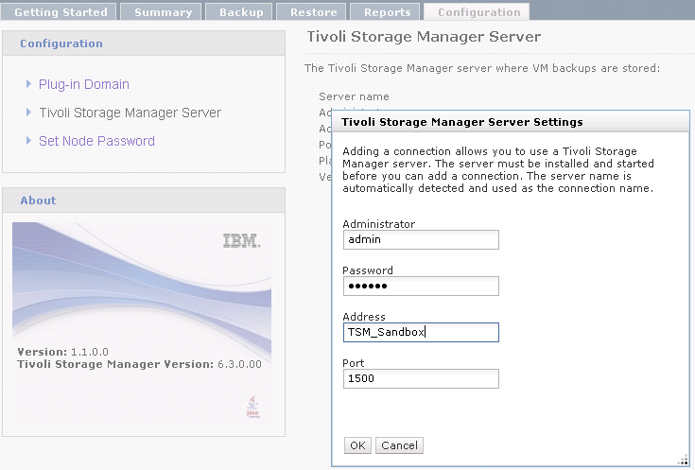Click the Address field containing TSM_Sandbox
The height and width of the screenshot is (470, 695).
coord(420,333)
